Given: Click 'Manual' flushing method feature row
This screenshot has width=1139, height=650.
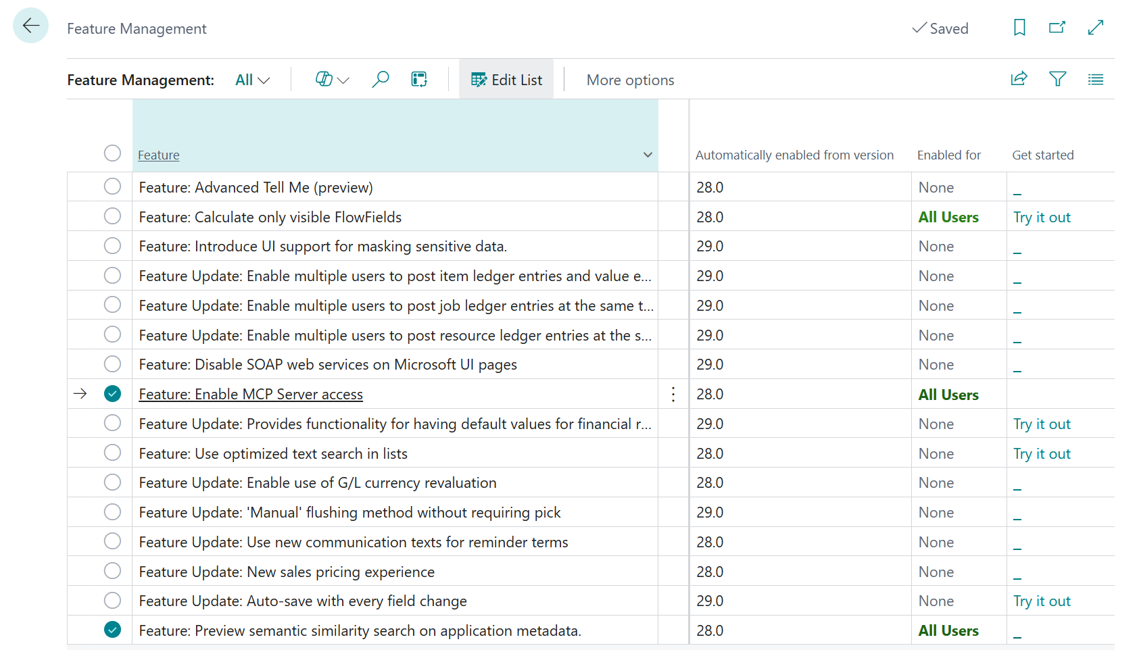Looking at the screenshot, I should [x=349, y=512].
